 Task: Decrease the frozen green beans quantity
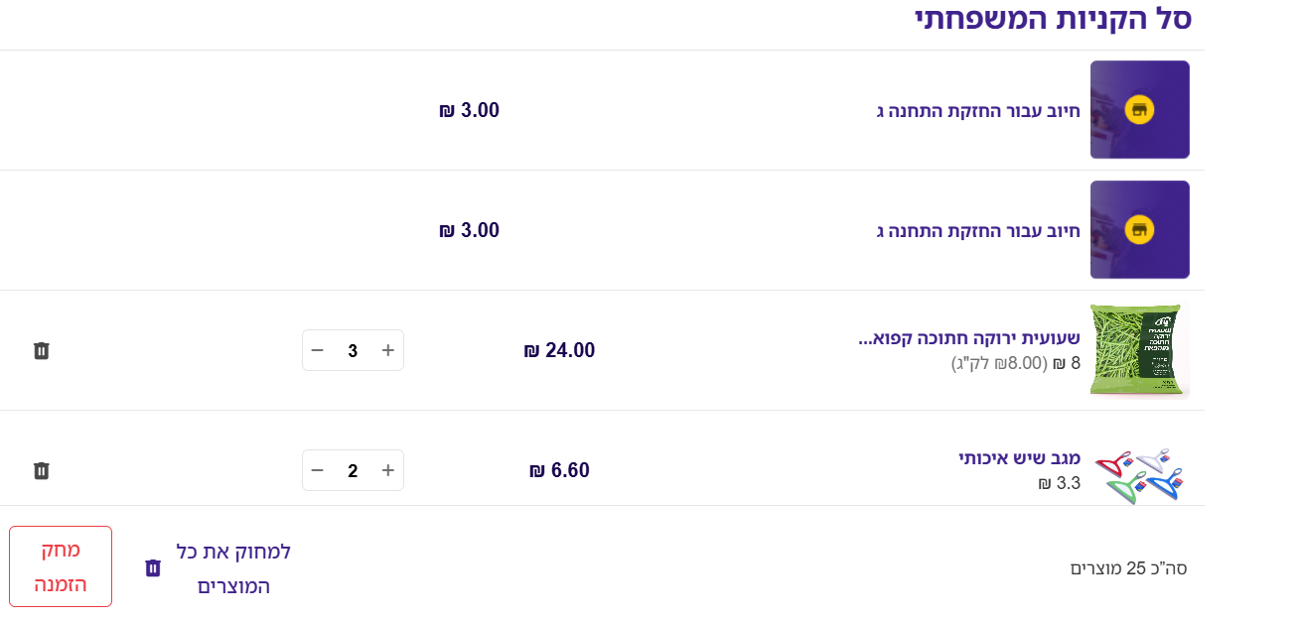coord(318,350)
